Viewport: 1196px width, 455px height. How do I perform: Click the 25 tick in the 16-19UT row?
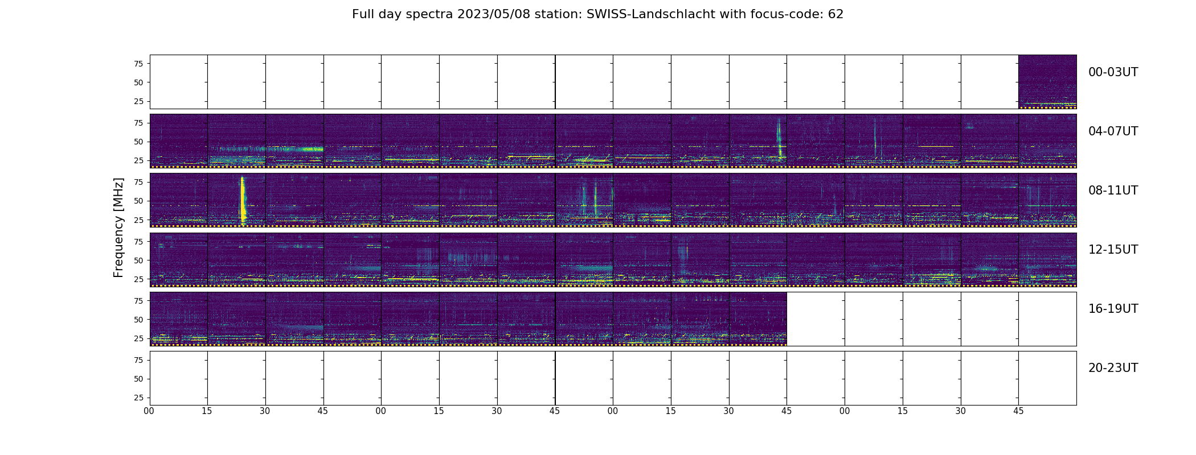coord(138,338)
